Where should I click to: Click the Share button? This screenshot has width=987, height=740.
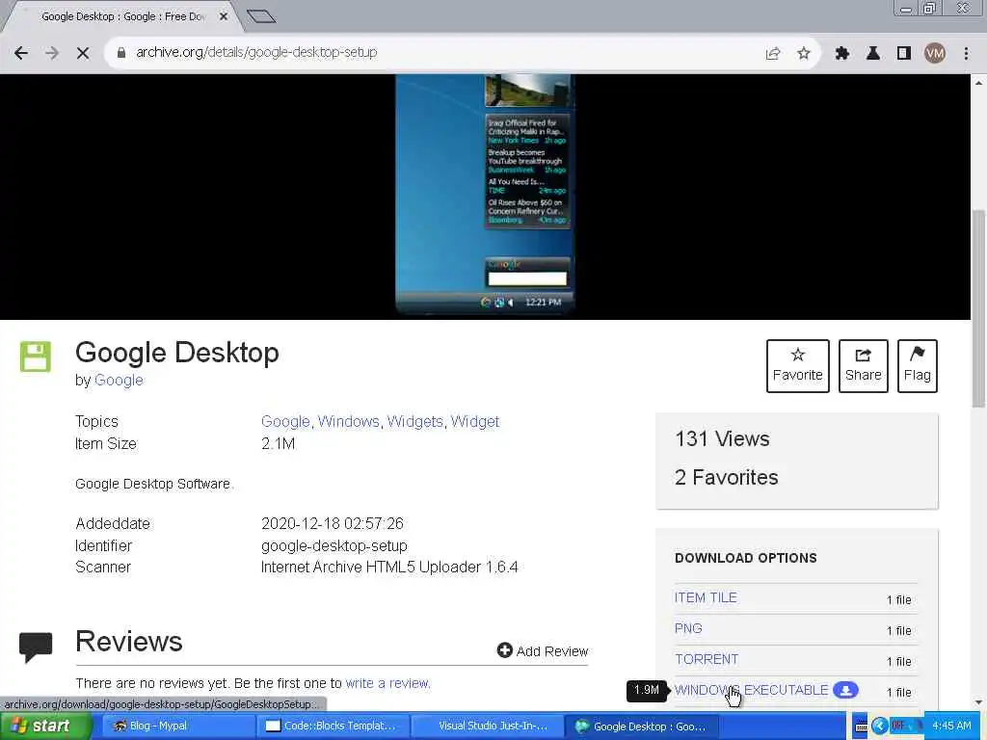coord(863,365)
